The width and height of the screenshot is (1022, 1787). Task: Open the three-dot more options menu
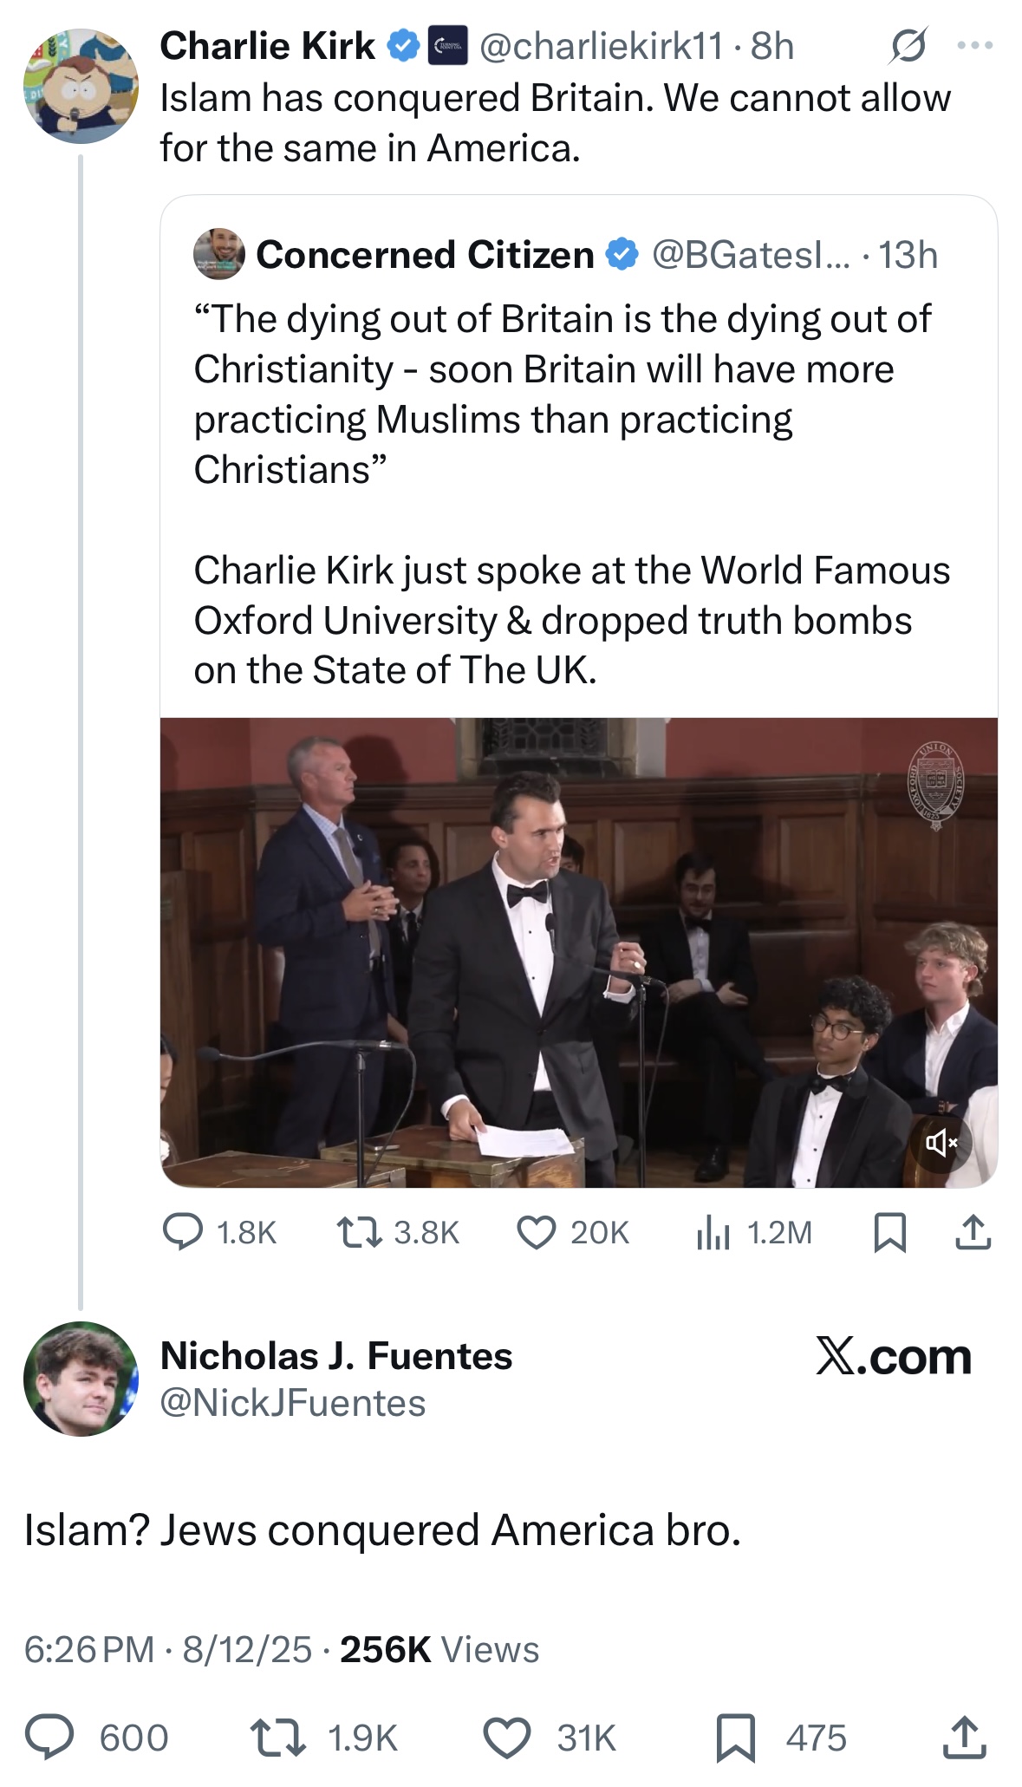[974, 45]
